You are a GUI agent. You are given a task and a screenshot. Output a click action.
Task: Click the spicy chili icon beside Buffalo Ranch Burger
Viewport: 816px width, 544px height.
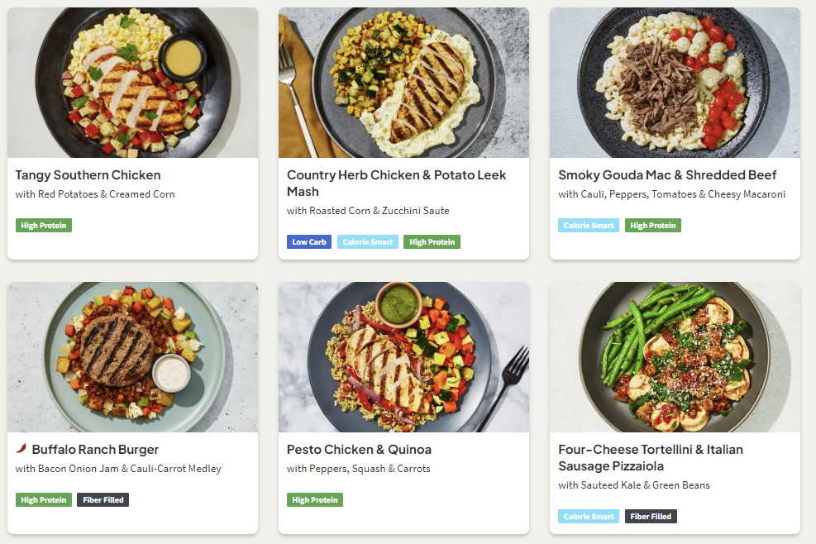pos(21,450)
